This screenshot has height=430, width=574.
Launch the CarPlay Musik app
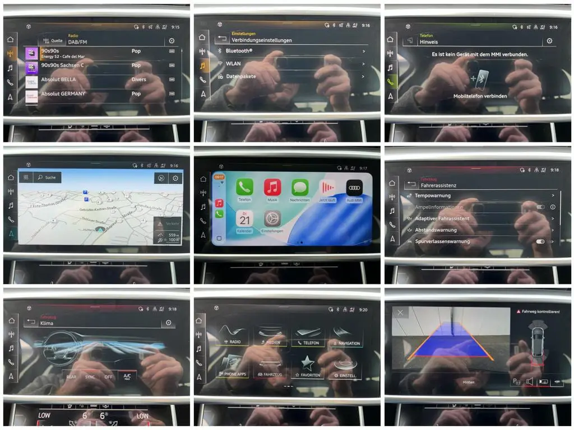[272, 188]
